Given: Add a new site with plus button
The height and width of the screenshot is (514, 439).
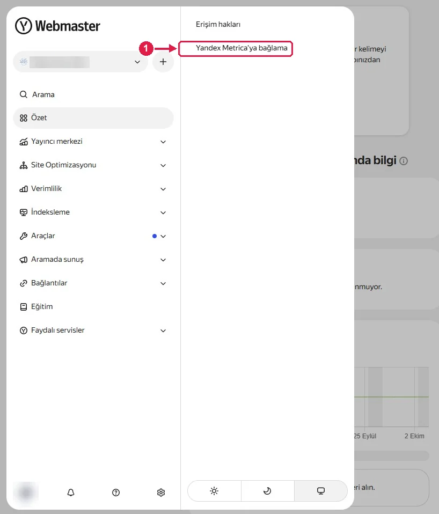Looking at the screenshot, I should click(x=163, y=62).
